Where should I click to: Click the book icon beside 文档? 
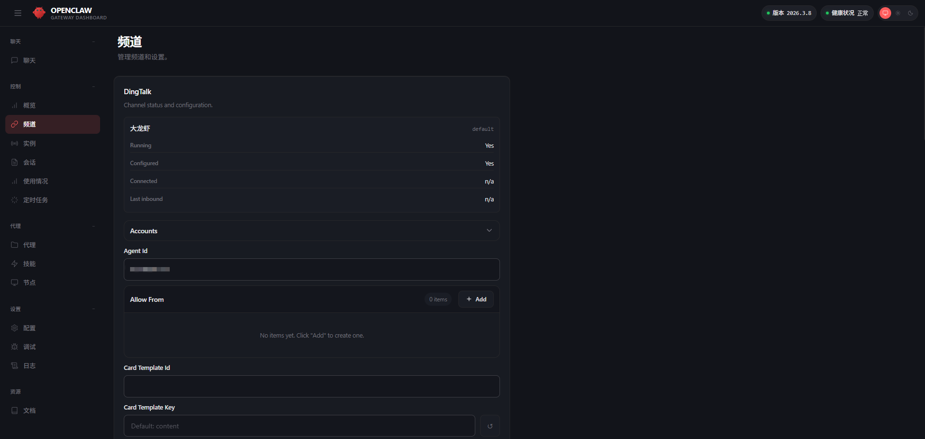(15, 411)
